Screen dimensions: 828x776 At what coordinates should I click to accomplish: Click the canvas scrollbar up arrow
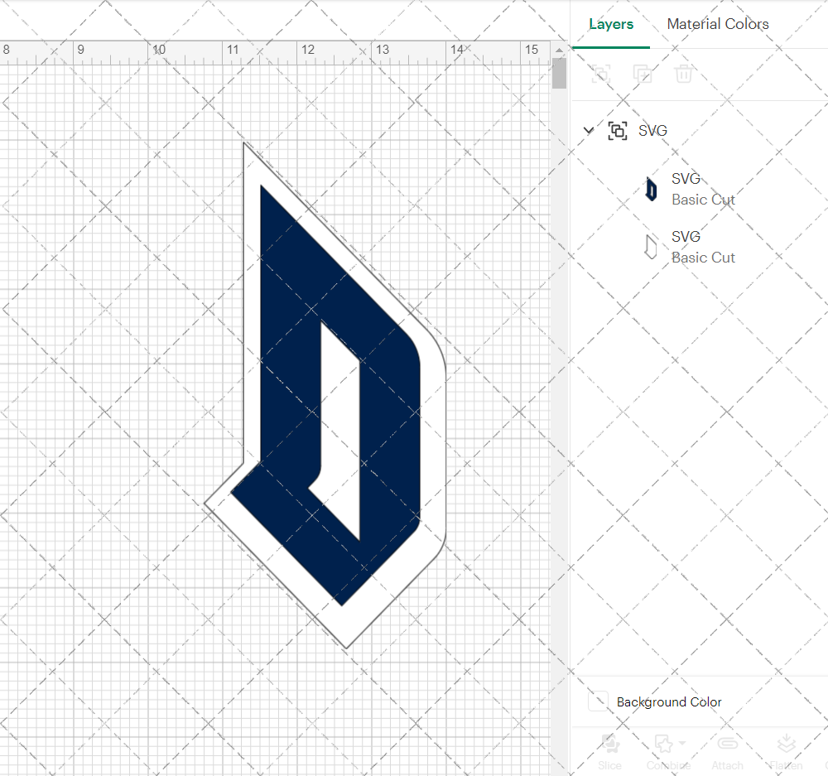point(559,51)
